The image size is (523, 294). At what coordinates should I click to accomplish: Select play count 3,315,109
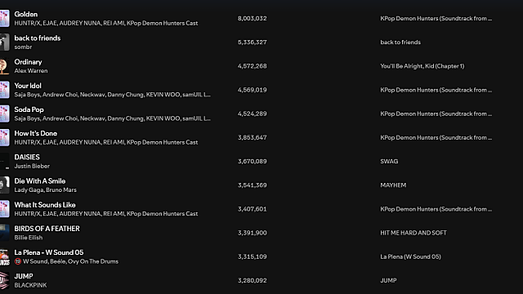pyautogui.click(x=253, y=256)
